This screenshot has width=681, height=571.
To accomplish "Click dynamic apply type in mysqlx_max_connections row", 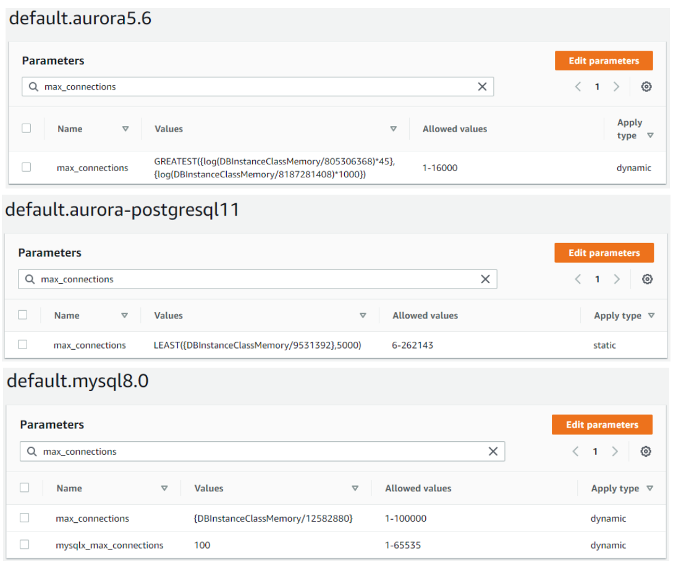I will [608, 546].
